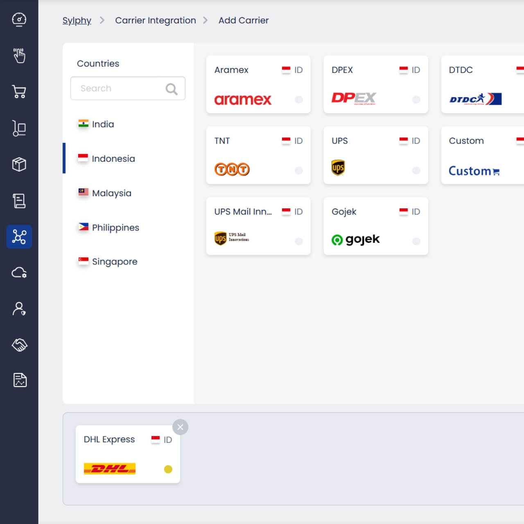The image size is (524, 524).
Task: Click the shopping cart sidebar icon
Action: [19, 92]
